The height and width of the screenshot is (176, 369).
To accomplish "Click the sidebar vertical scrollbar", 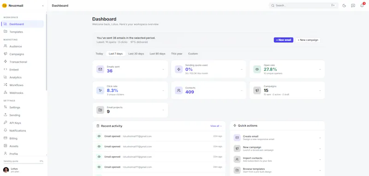I will (47, 52).
